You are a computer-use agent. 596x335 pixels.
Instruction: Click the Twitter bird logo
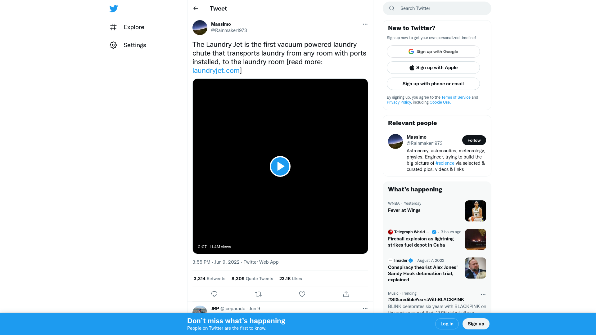114,8
